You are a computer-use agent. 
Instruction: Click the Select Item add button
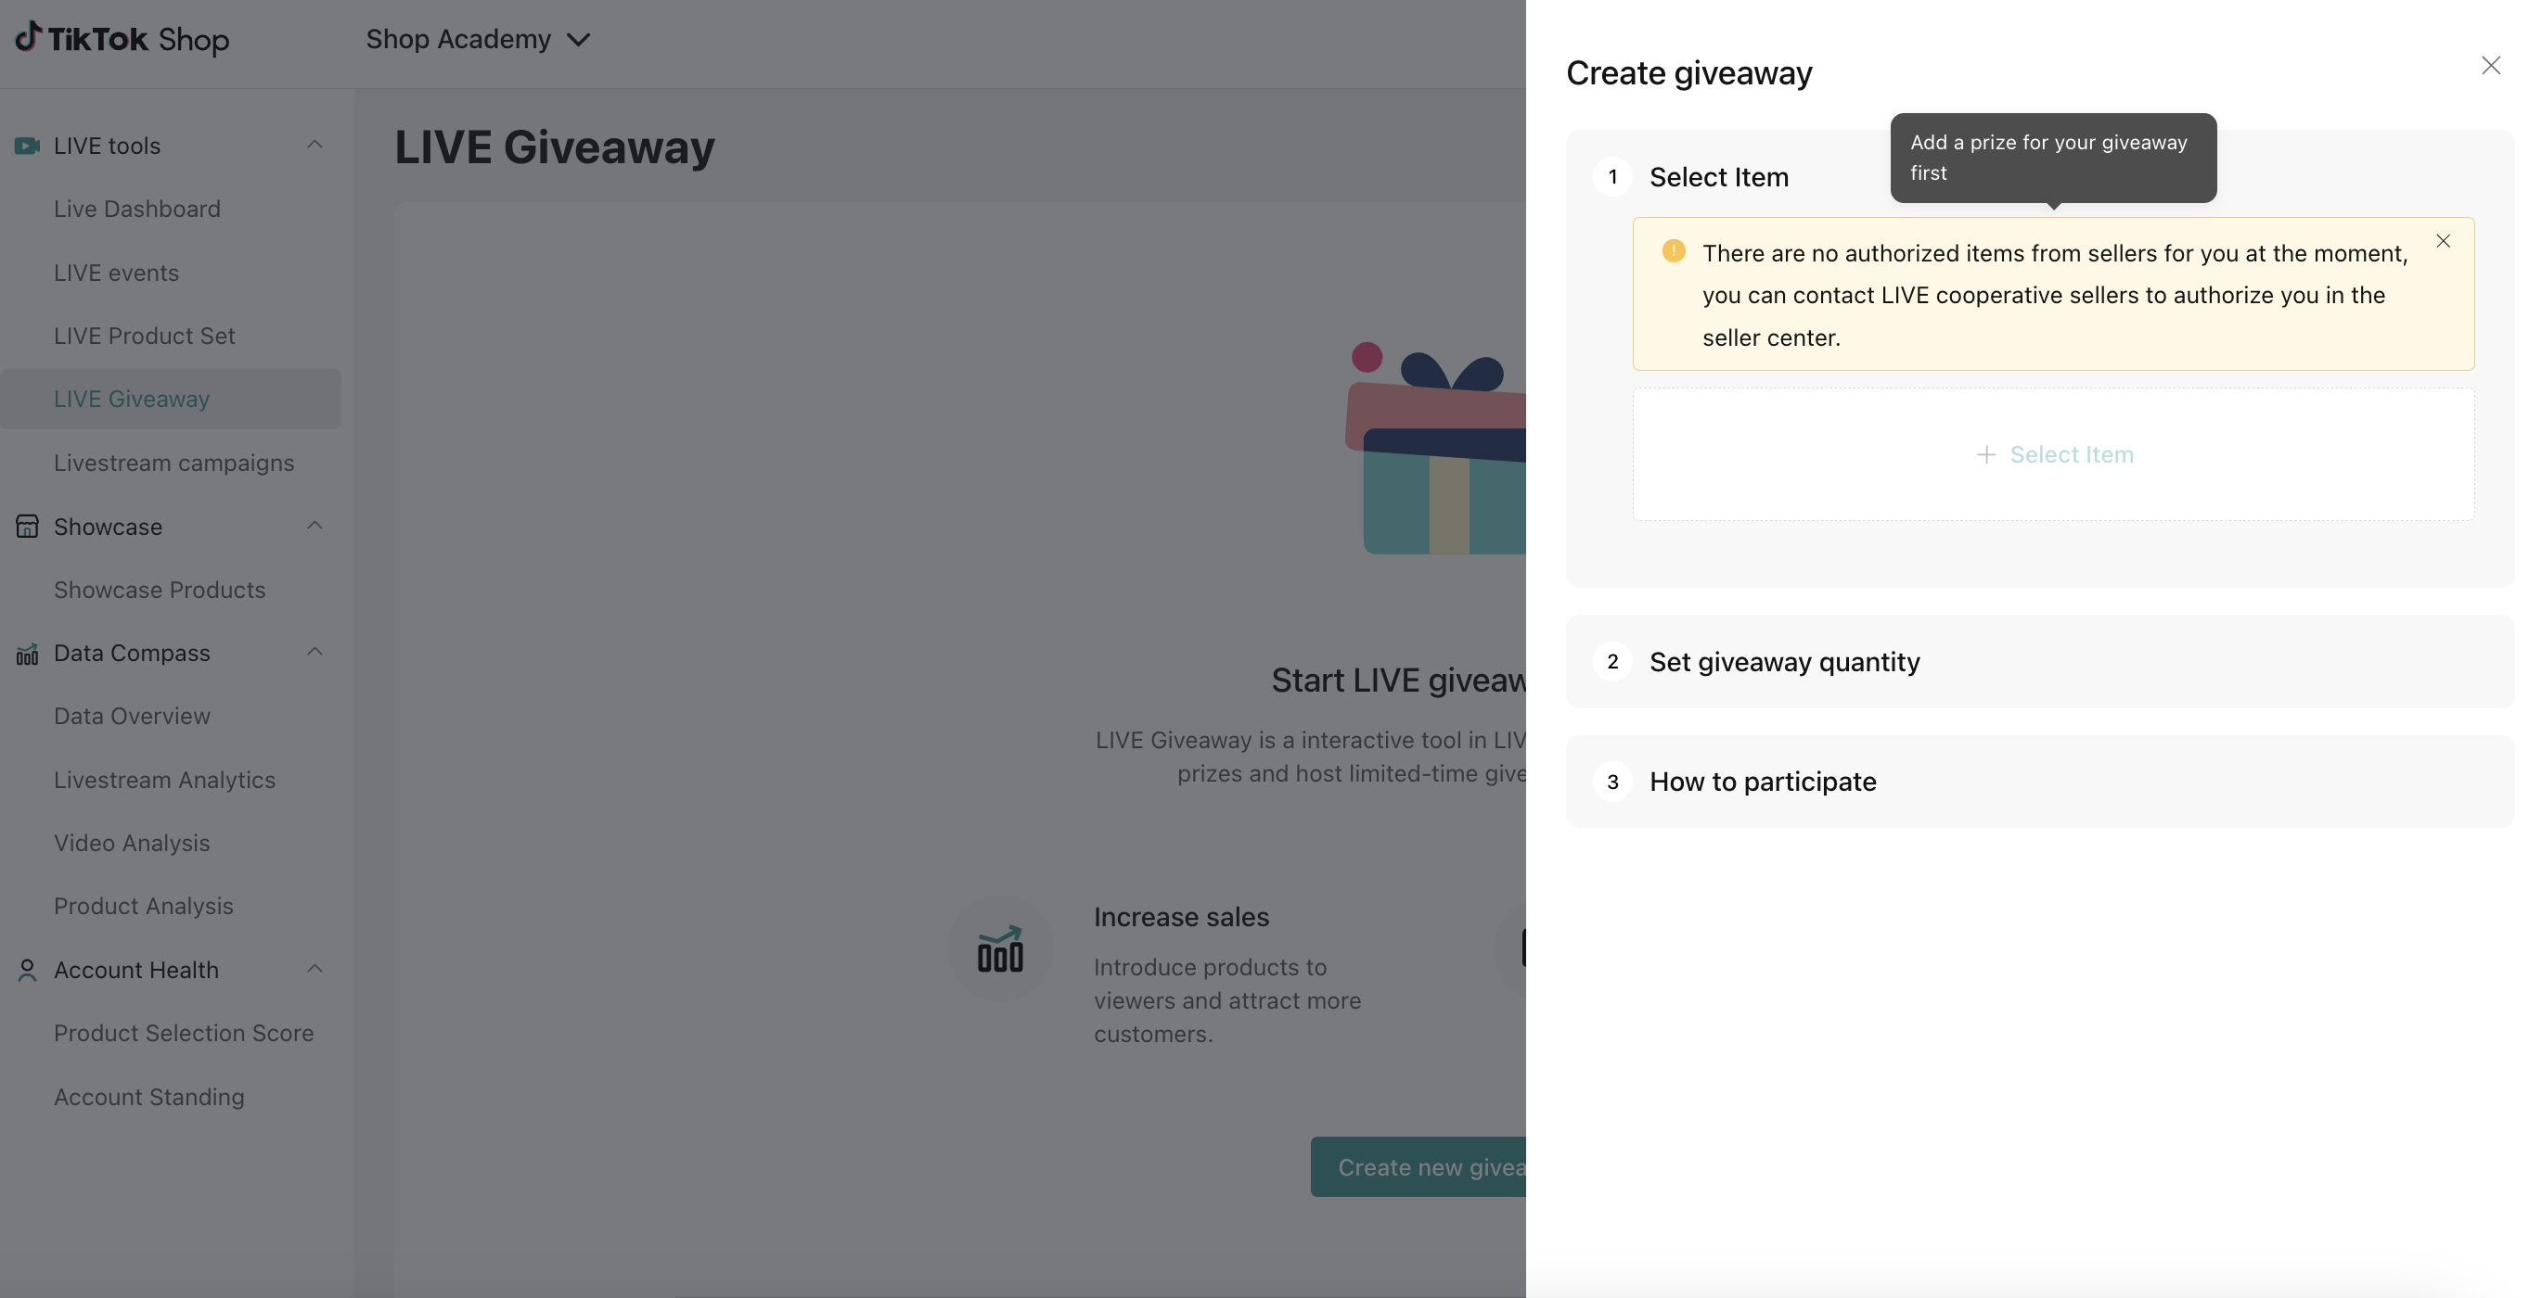point(2054,454)
